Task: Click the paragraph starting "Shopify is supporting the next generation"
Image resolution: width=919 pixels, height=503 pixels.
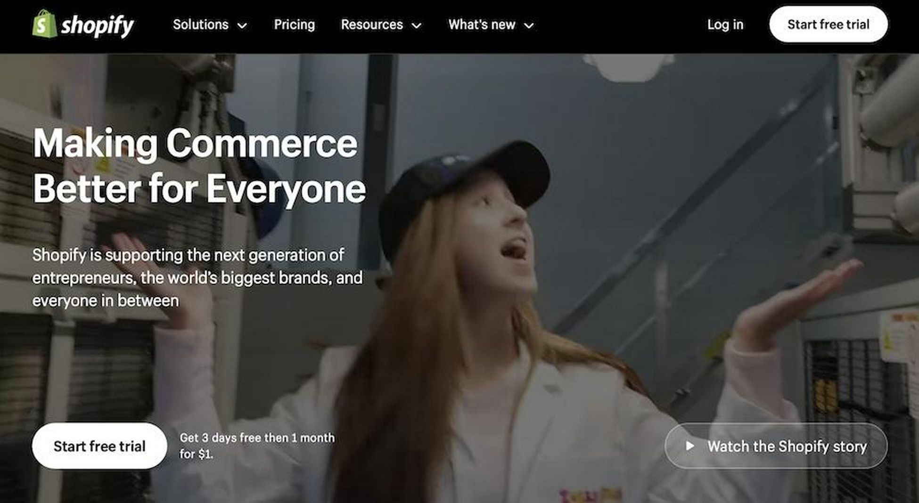Action: 197,277
